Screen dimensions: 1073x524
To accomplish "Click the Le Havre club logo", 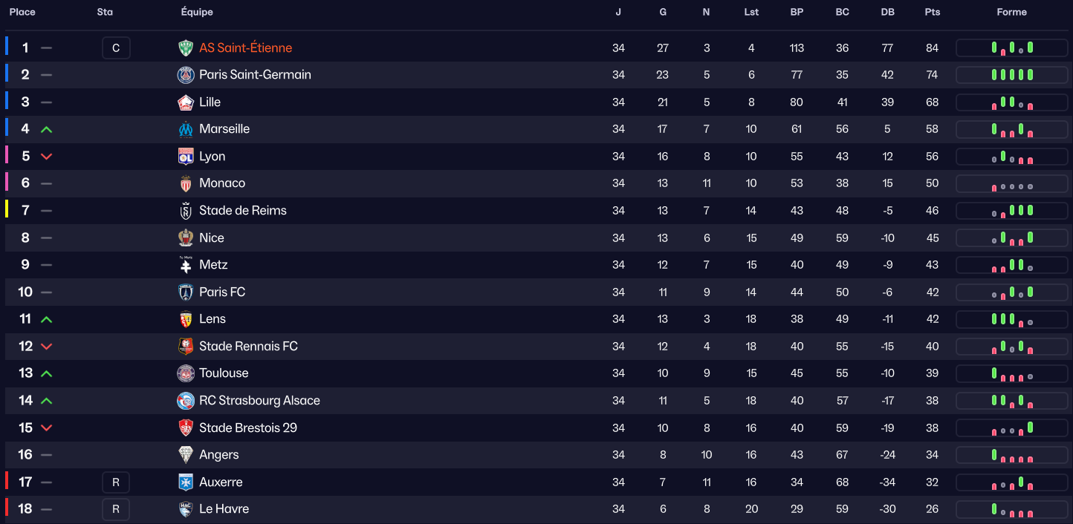I will [x=186, y=509].
